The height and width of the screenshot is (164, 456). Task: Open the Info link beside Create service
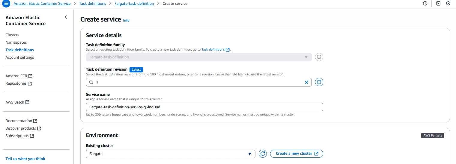coord(126,21)
